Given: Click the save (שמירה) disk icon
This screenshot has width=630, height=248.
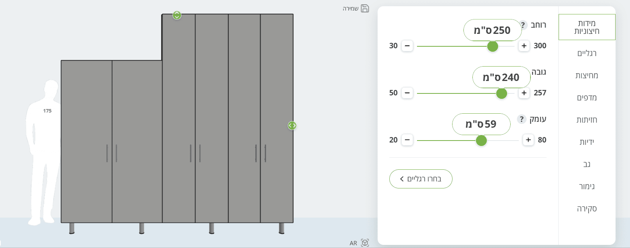Looking at the screenshot, I should pyautogui.click(x=365, y=9).
